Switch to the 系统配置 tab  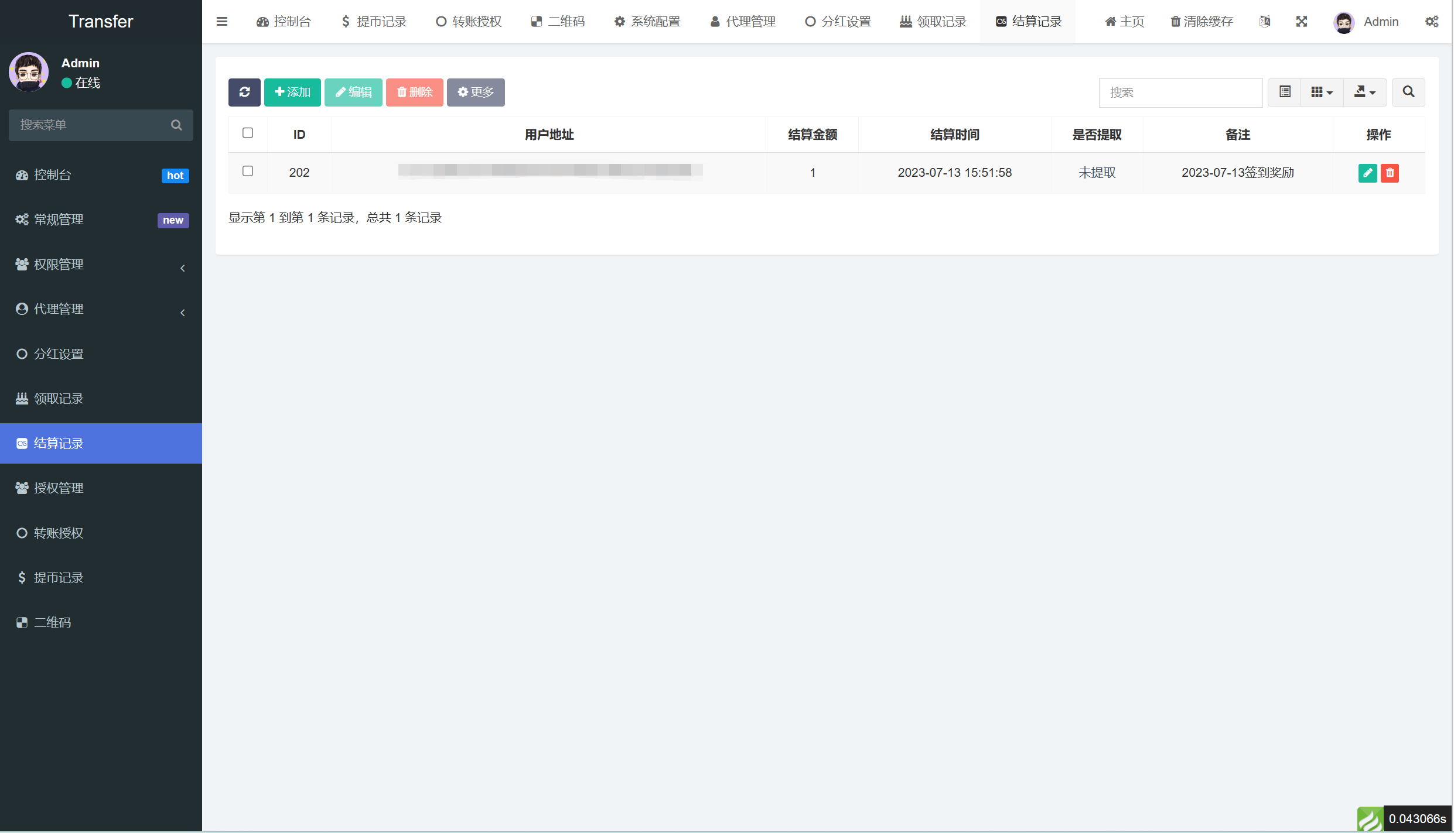coord(647,22)
